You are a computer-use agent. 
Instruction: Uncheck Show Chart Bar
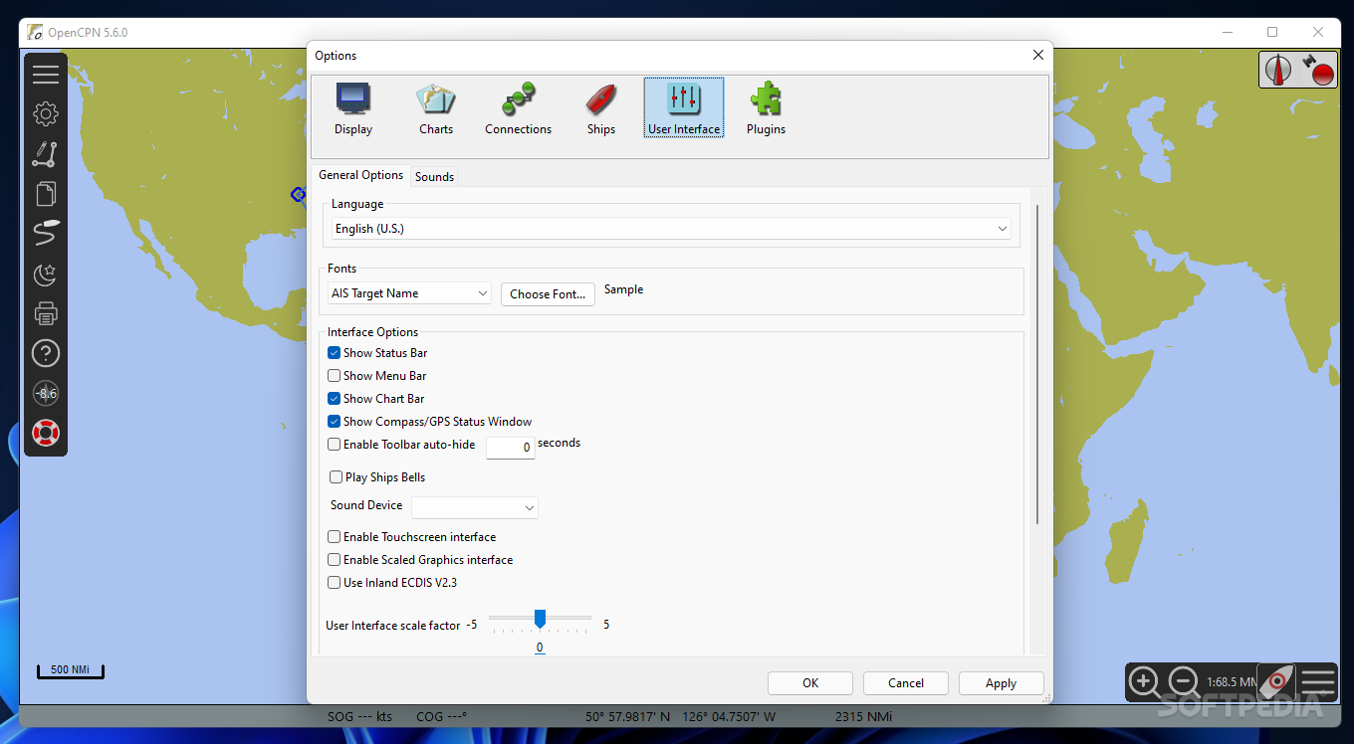pyautogui.click(x=335, y=399)
